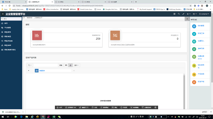This screenshot has width=213, height=119.
Task: Remove the chart with the X button
Action: tap(74, 70)
